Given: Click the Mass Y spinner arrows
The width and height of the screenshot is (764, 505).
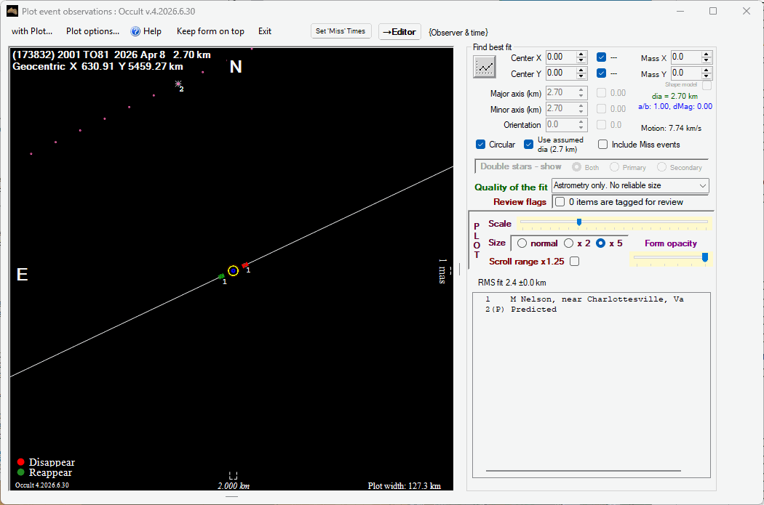Looking at the screenshot, I should coord(707,73).
